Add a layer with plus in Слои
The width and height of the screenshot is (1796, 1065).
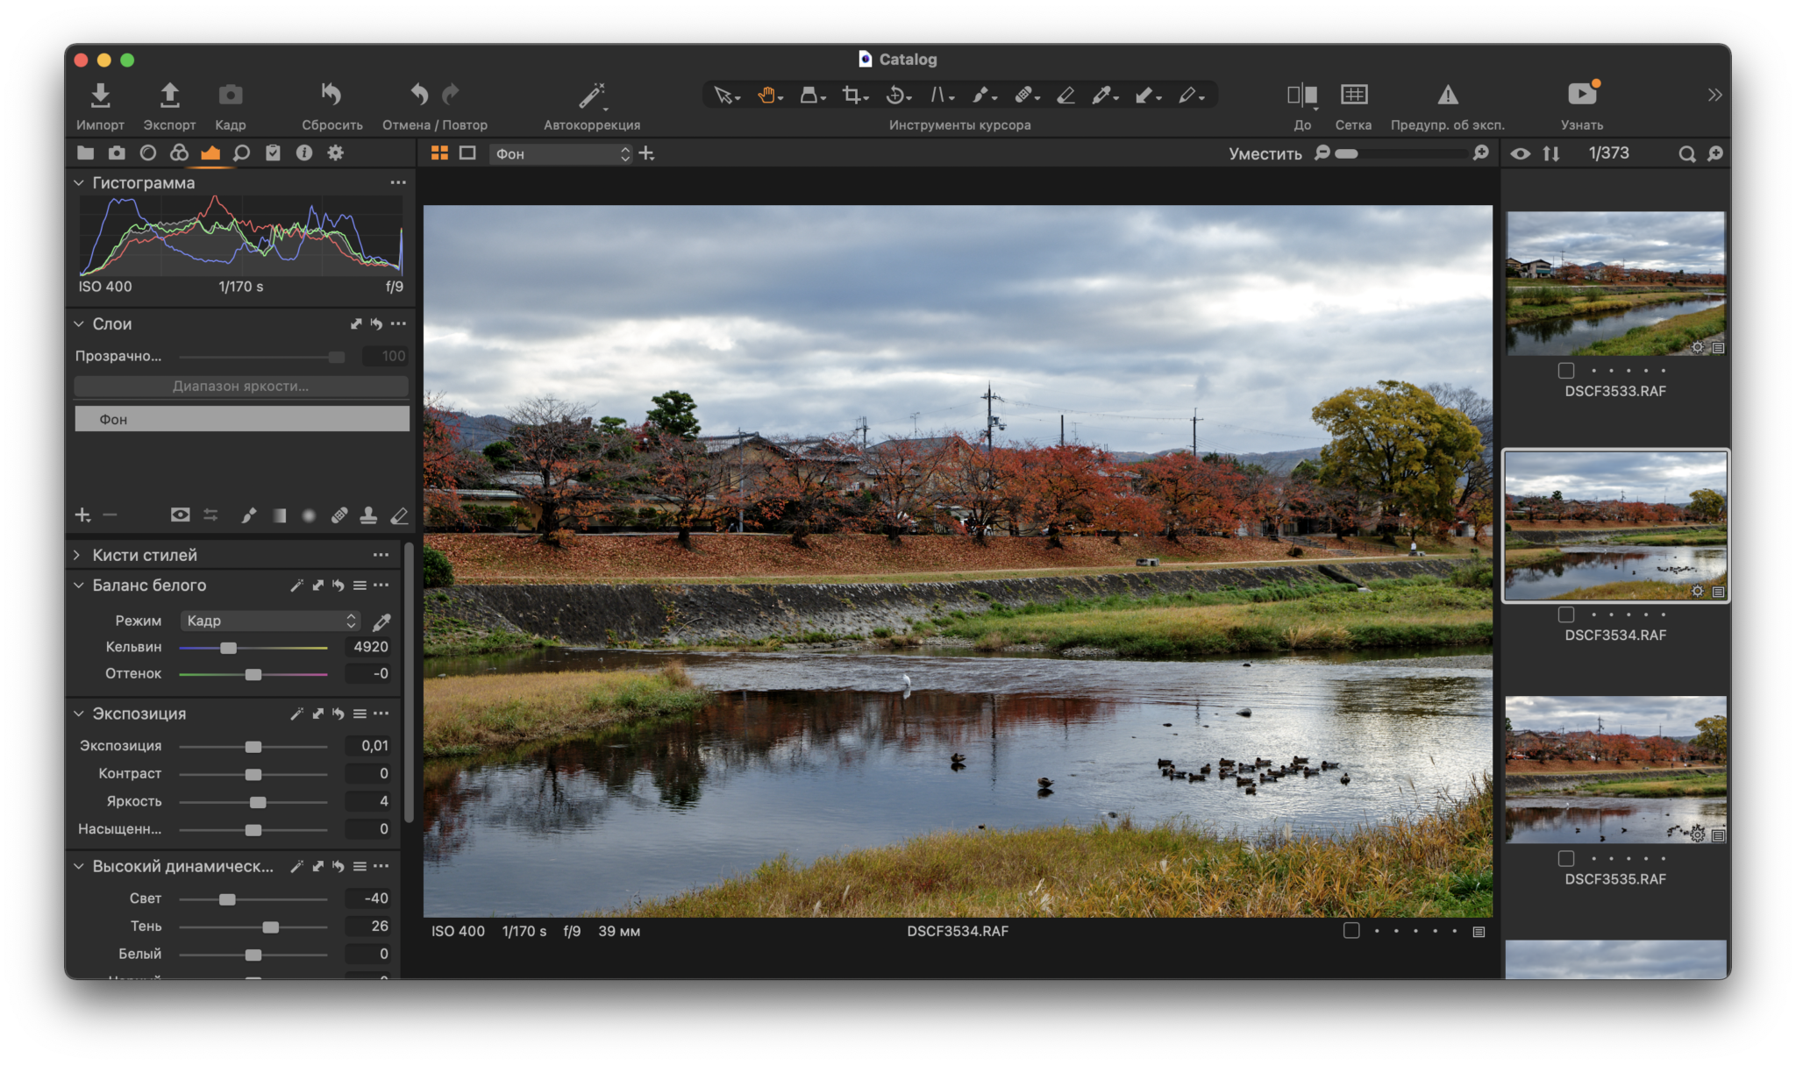(x=82, y=515)
